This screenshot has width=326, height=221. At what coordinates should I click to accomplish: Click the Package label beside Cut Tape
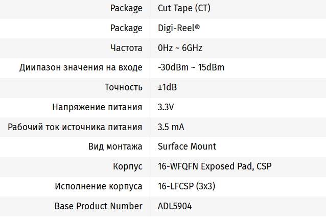126,8
